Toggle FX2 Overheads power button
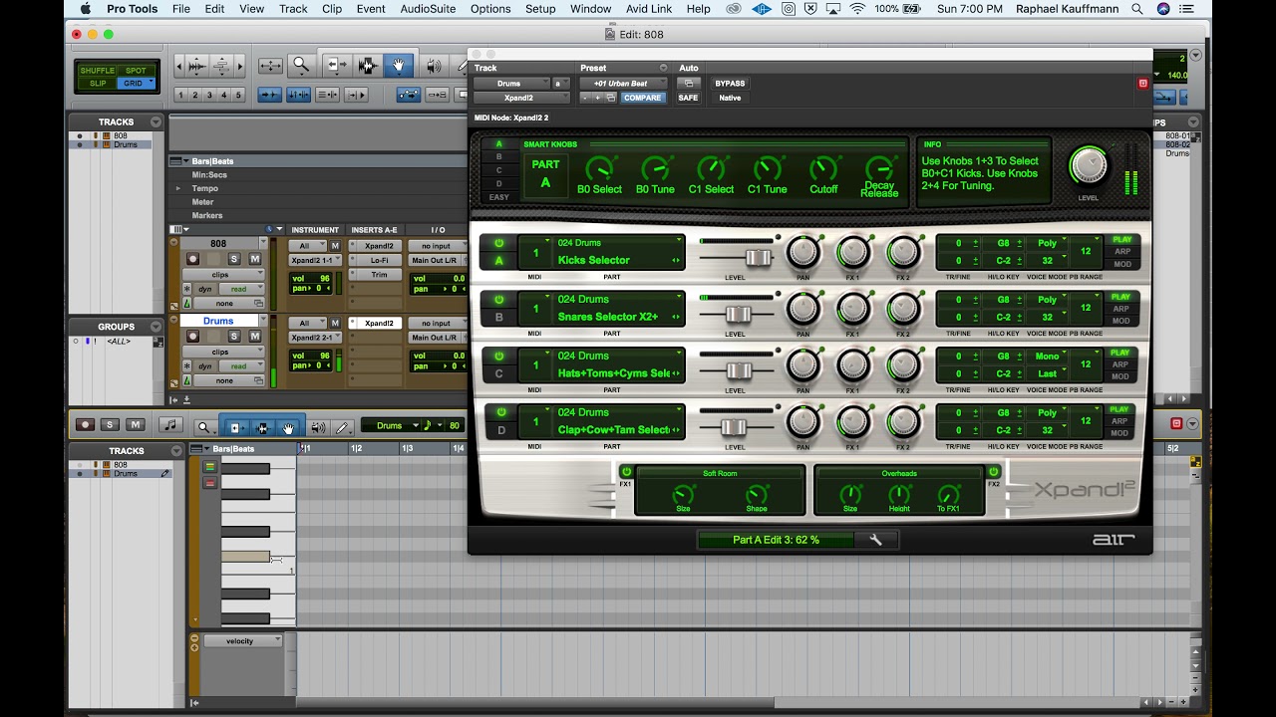This screenshot has height=717, width=1276. 993,472
